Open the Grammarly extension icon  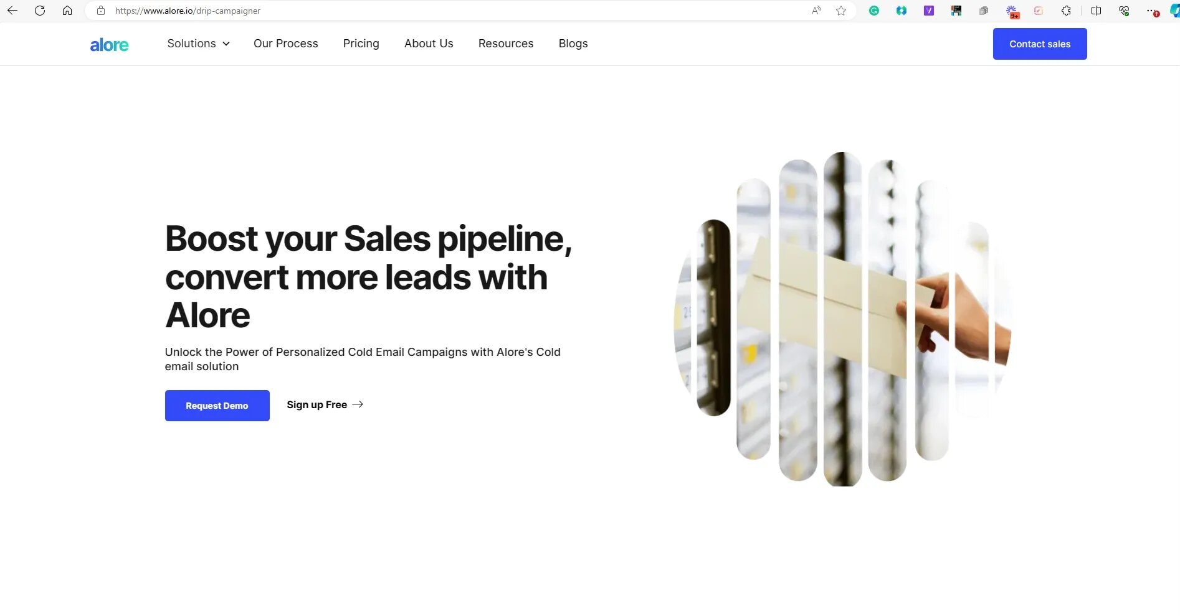[874, 11]
